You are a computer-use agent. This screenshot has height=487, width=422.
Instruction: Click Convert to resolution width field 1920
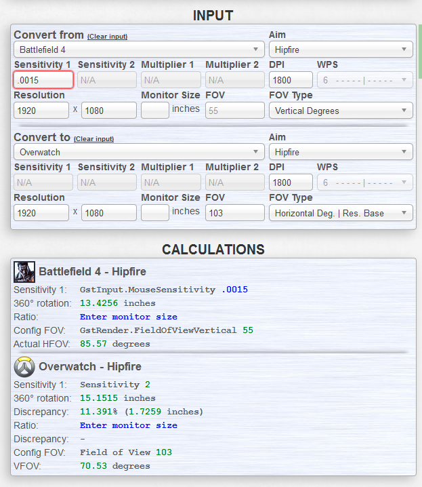click(x=41, y=213)
